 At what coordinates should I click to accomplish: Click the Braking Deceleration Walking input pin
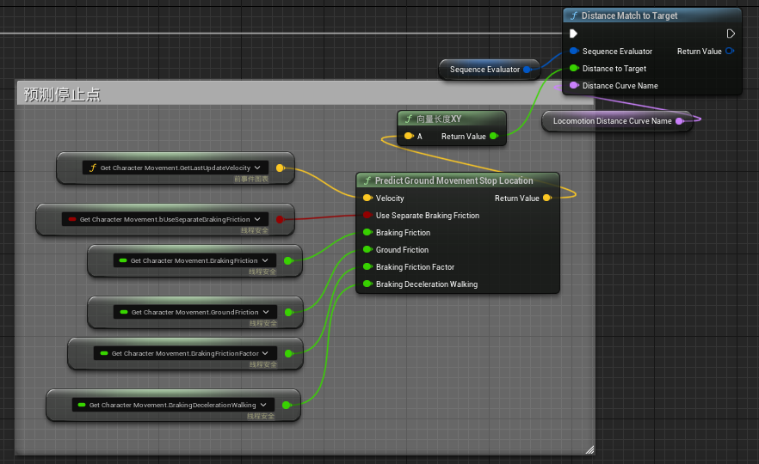(x=367, y=284)
